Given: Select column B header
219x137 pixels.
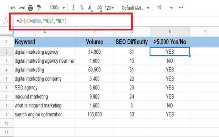Looking at the screenshot, I should [x=94, y=32].
